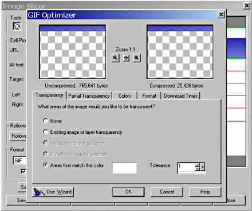Viewport: 252px width, 211px height.
Task: Toggle the checkbox below the GIF format field
Action: tap(23, 172)
